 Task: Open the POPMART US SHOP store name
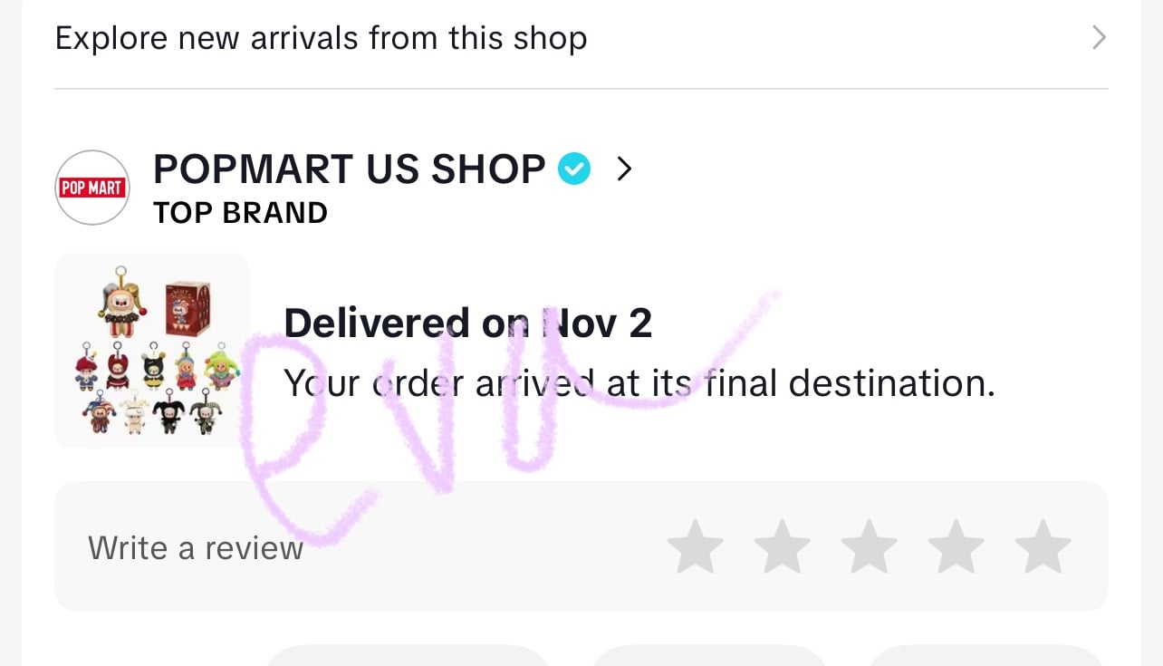(x=349, y=169)
